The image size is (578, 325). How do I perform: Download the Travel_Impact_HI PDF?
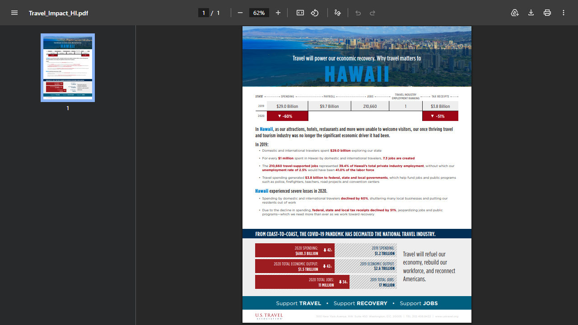click(531, 13)
